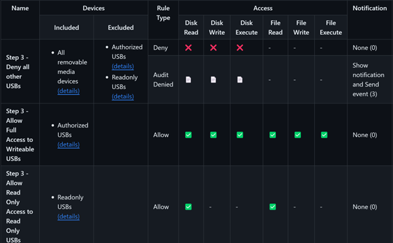Click File Execute green check for Writeable USBs

pyautogui.click(x=324, y=135)
